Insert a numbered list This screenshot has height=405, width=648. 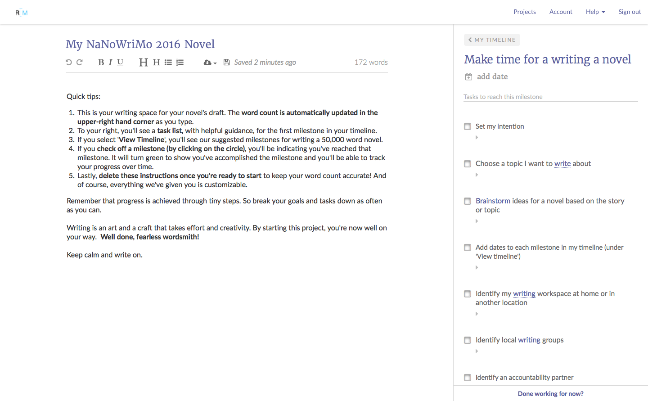(x=180, y=62)
